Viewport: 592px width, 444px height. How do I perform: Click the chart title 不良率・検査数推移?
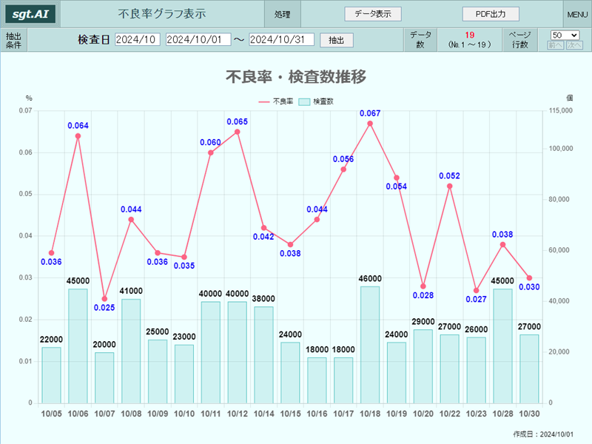pos(296,77)
